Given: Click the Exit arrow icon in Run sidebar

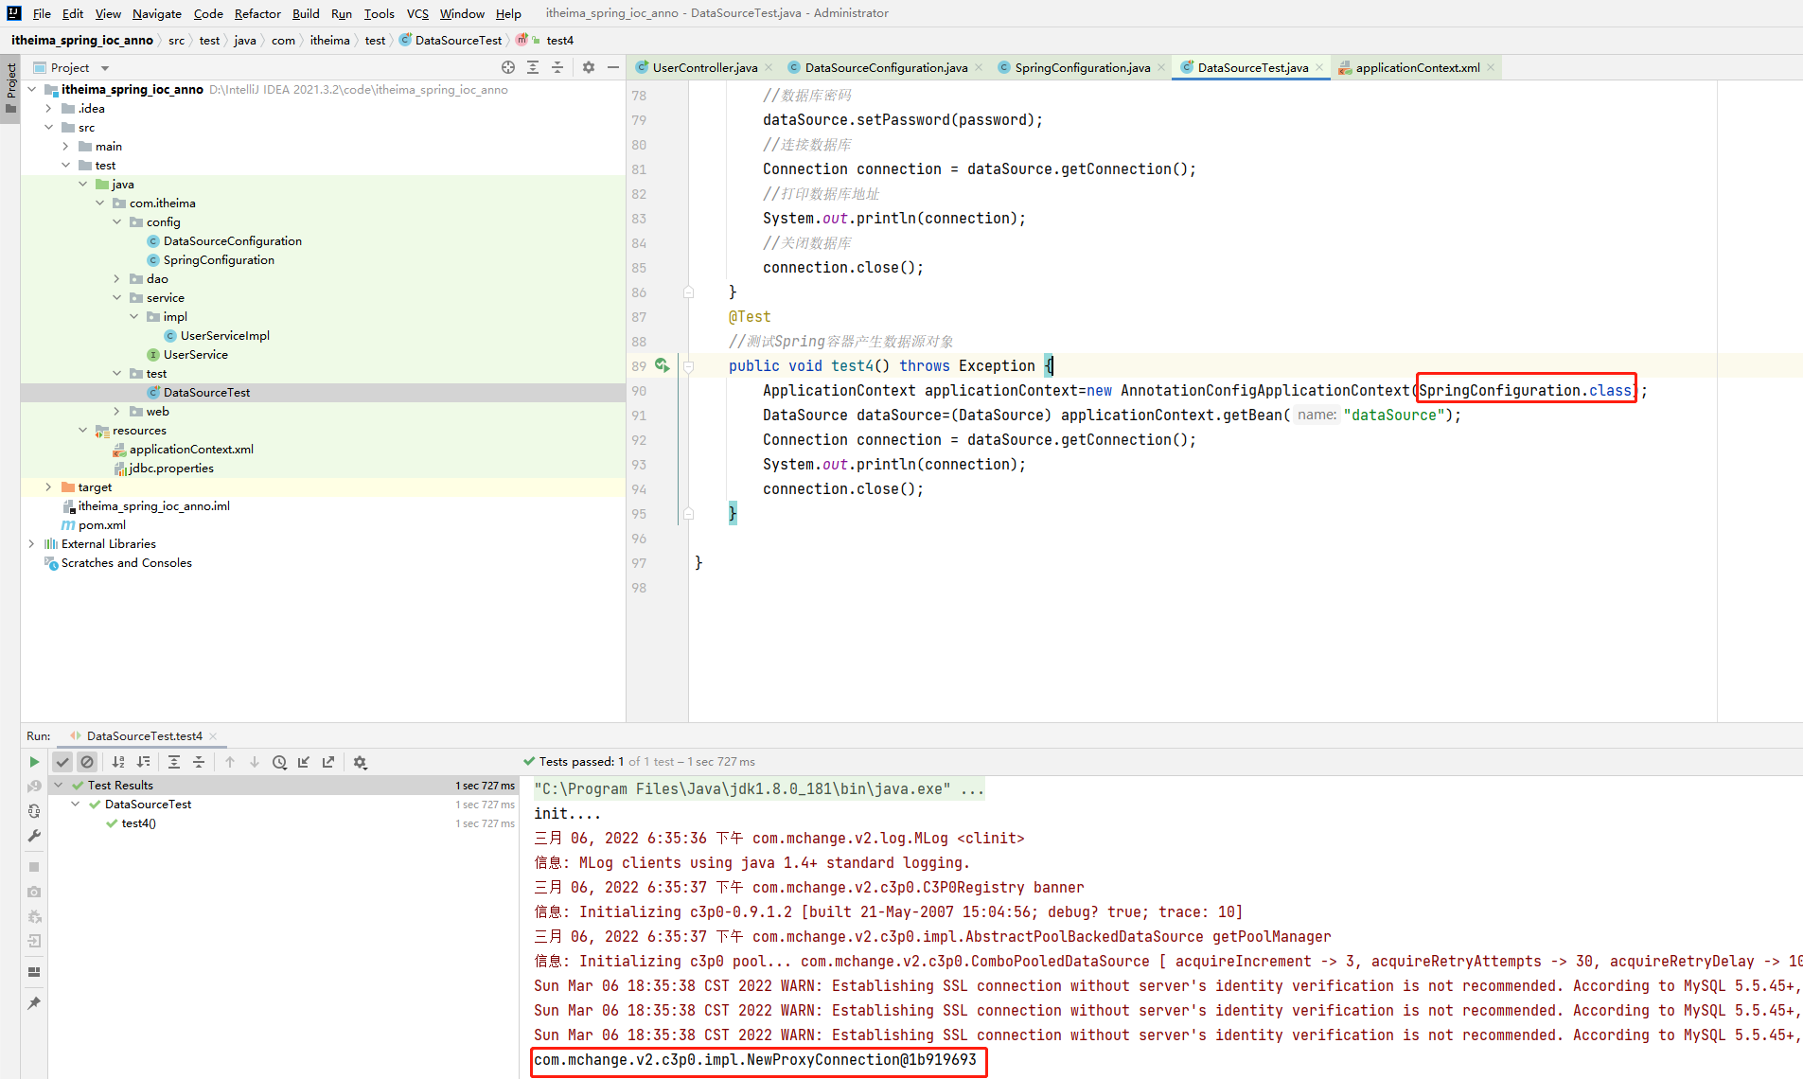Looking at the screenshot, I should (x=34, y=941).
